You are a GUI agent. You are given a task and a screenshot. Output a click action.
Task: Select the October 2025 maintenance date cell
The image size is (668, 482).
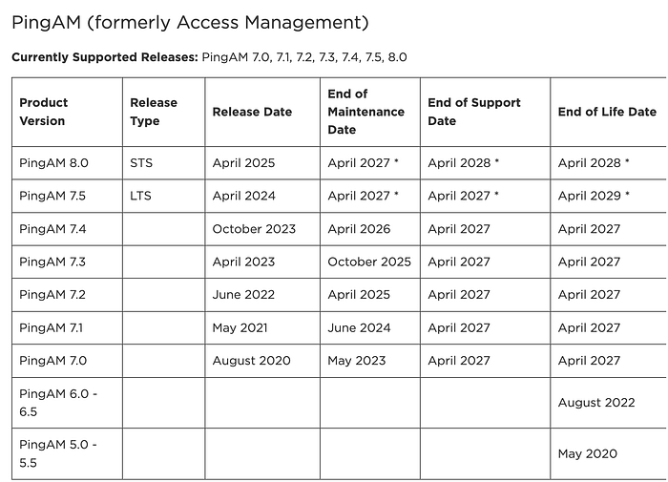[369, 262]
